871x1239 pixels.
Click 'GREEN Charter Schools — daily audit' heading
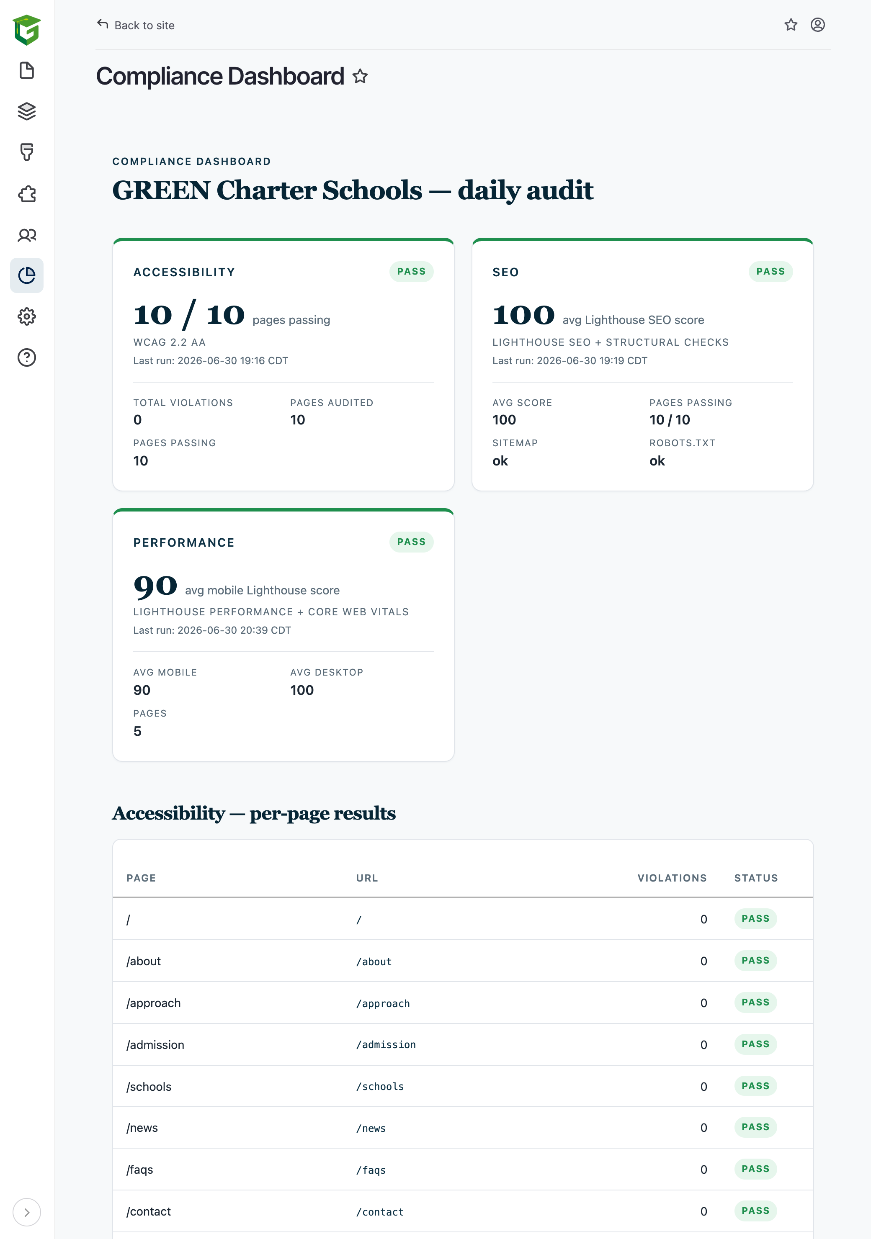(x=353, y=190)
